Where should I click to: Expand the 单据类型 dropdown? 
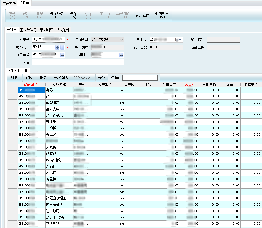tap(122, 40)
